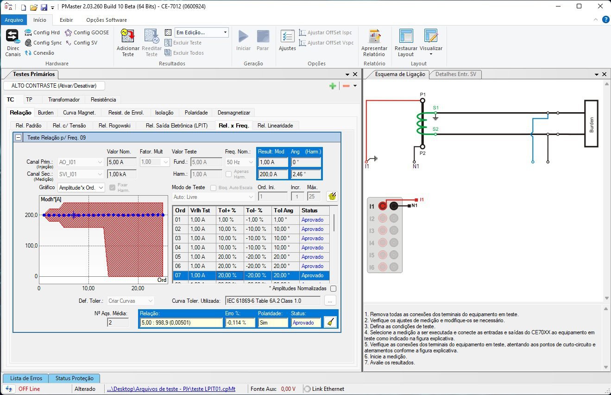The height and width of the screenshot is (395, 611).
Task: Click the Restaurar Layout icon
Action: (x=406, y=37)
